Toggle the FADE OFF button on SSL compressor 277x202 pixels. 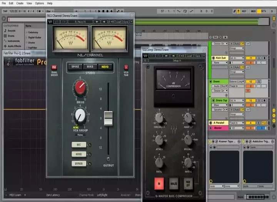click(x=188, y=184)
